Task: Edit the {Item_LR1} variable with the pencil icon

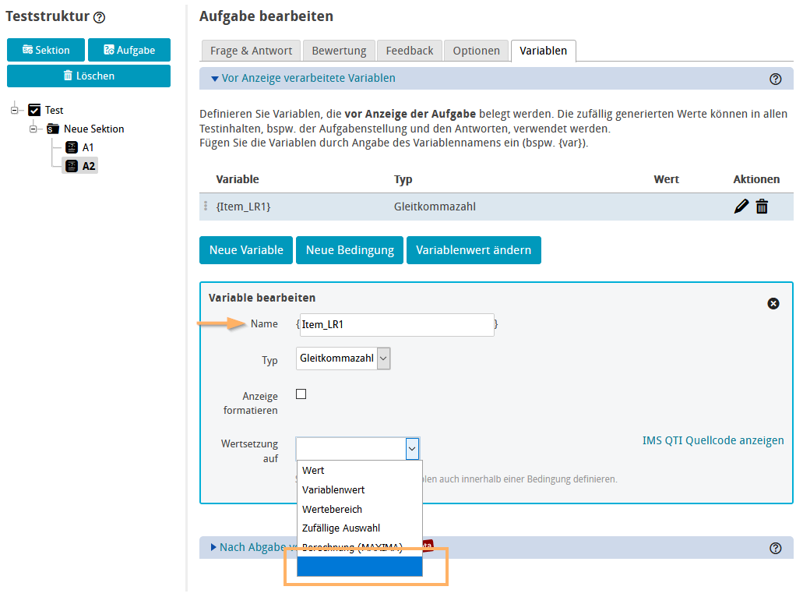Action: pos(741,207)
